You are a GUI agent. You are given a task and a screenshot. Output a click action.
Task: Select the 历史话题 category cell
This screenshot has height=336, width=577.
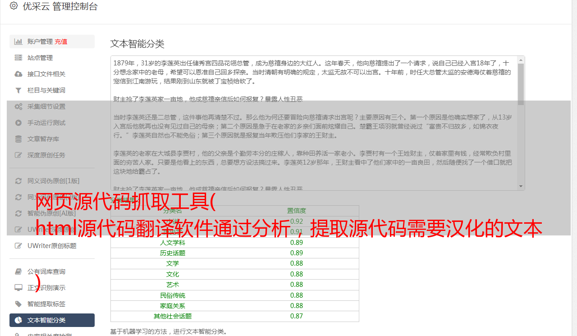click(x=173, y=253)
